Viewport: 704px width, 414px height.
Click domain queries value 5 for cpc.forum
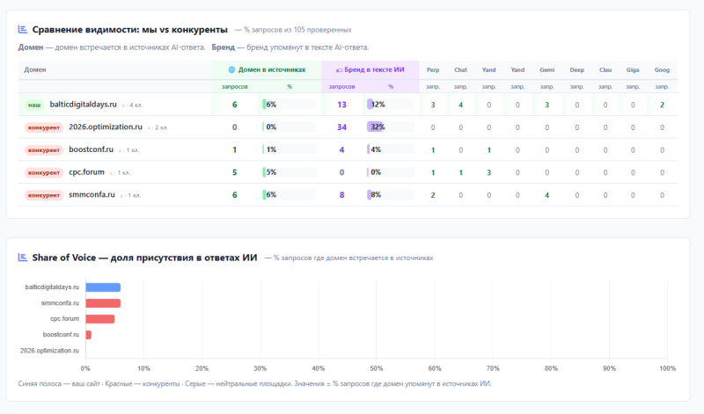tap(234, 172)
